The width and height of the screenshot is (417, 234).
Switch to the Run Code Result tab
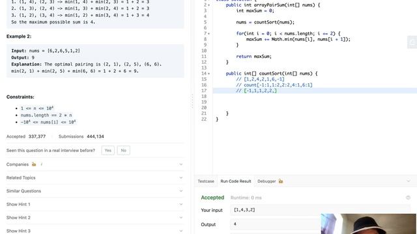pos(236,181)
